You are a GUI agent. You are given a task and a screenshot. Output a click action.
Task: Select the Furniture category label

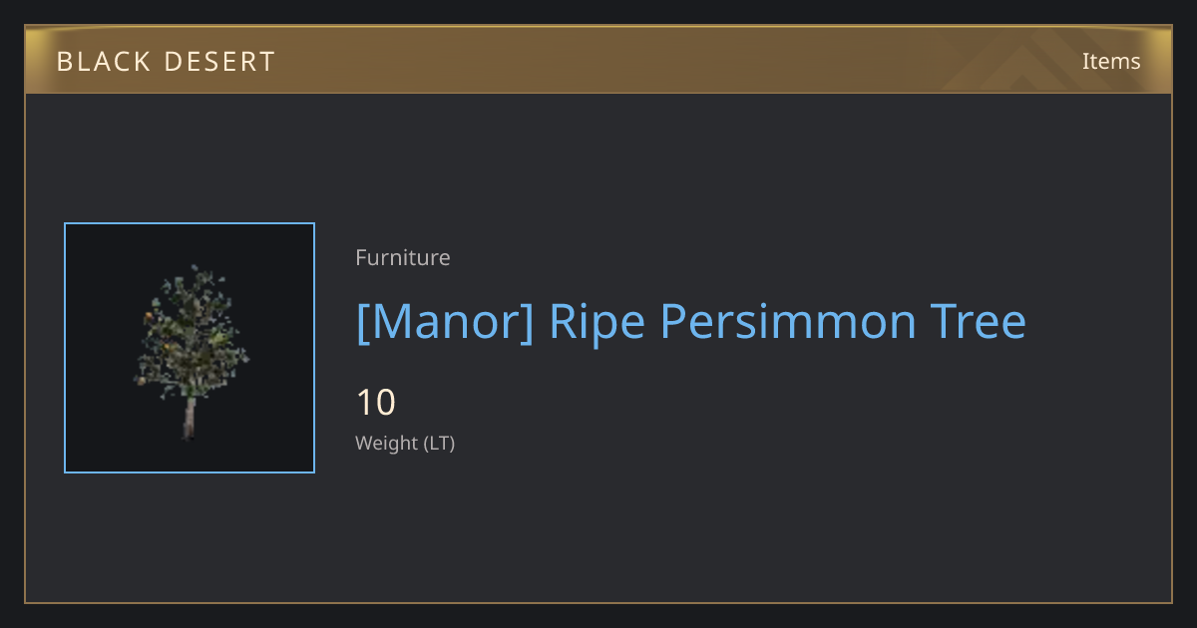tap(403, 257)
